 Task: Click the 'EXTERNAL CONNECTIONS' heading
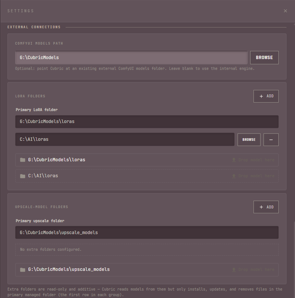(34, 27)
